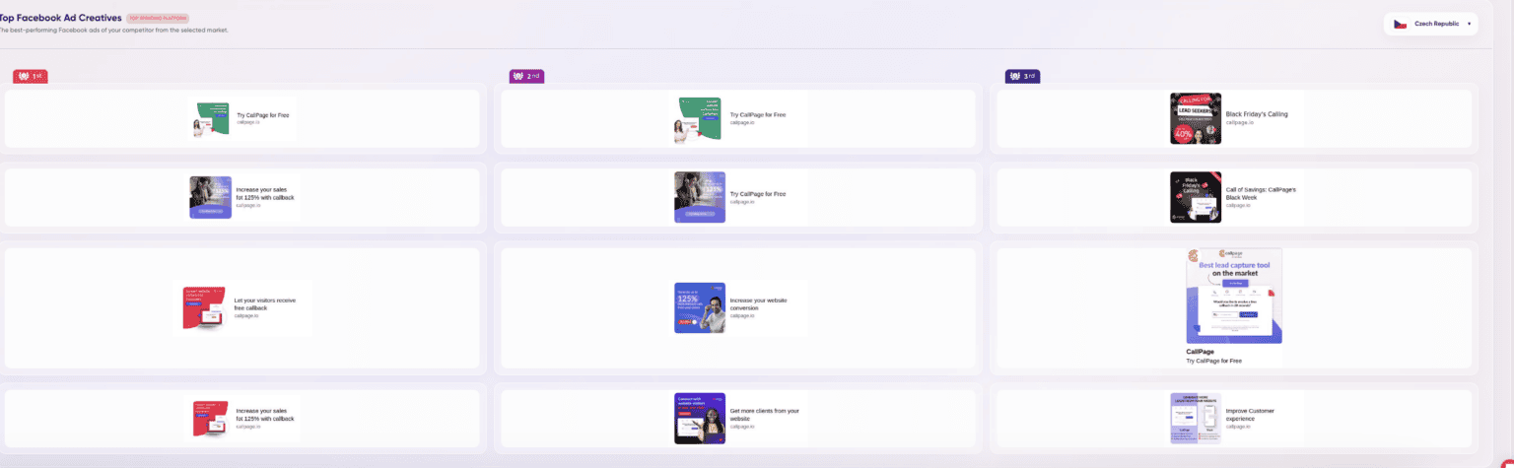The width and height of the screenshot is (1514, 468).
Task: Open red thumbnail of Increase your sales ad
Action: coord(210,419)
